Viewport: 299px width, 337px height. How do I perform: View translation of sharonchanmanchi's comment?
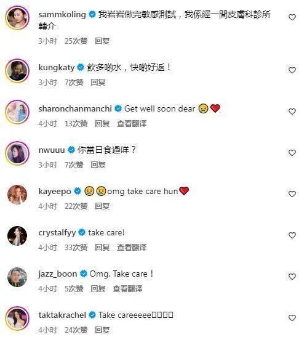pyautogui.click(x=132, y=124)
